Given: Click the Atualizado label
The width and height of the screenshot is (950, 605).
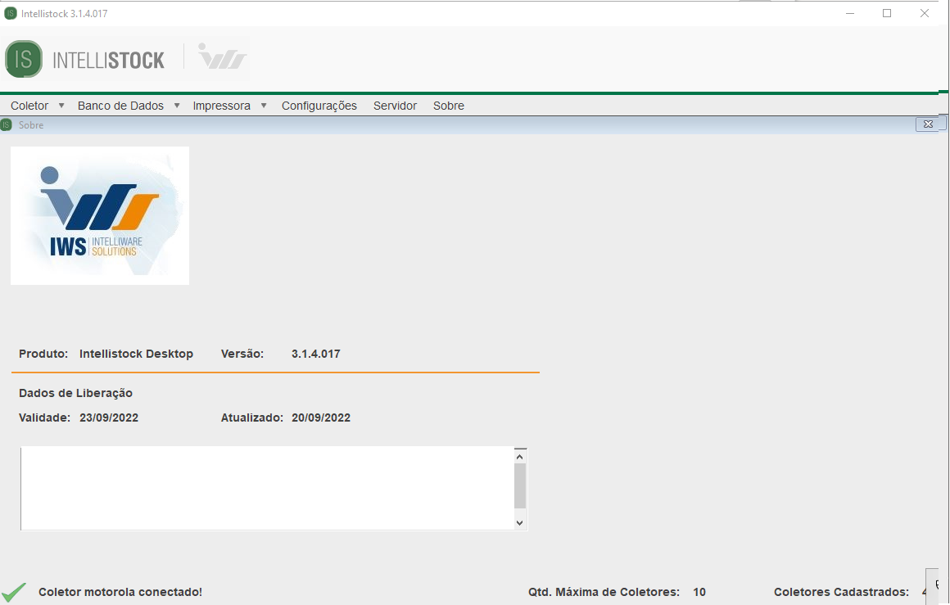Looking at the screenshot, I should click(252, 418).
